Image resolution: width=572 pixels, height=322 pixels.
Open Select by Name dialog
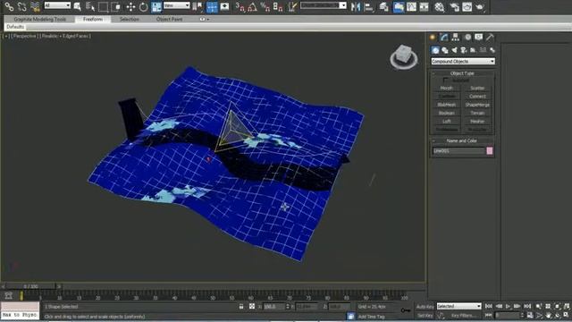[x=89, y=6]
